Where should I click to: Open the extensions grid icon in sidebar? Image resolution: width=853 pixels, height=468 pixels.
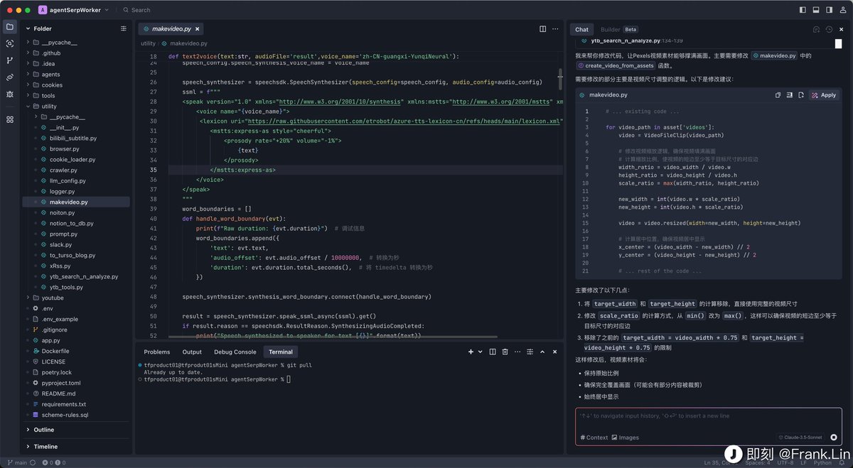click(x=10, y=119)
